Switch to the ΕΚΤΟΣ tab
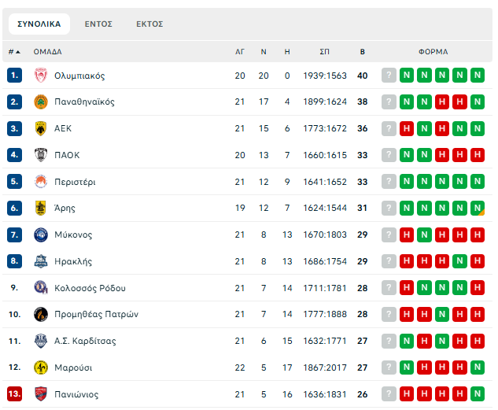 (x=149, y=24)
